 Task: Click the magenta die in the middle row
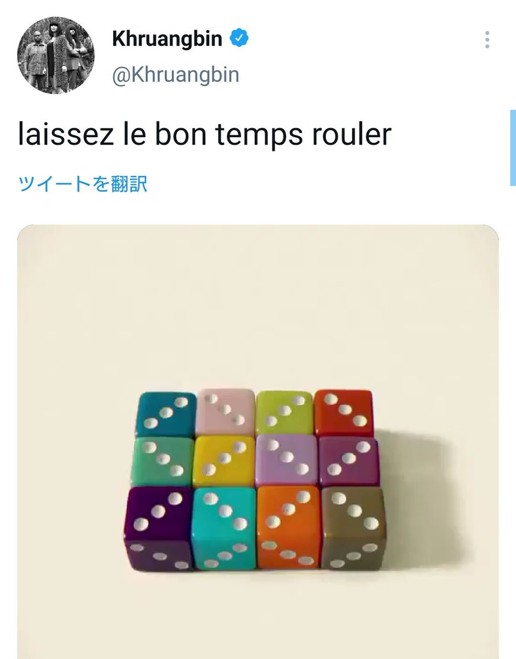coord(349,461)
